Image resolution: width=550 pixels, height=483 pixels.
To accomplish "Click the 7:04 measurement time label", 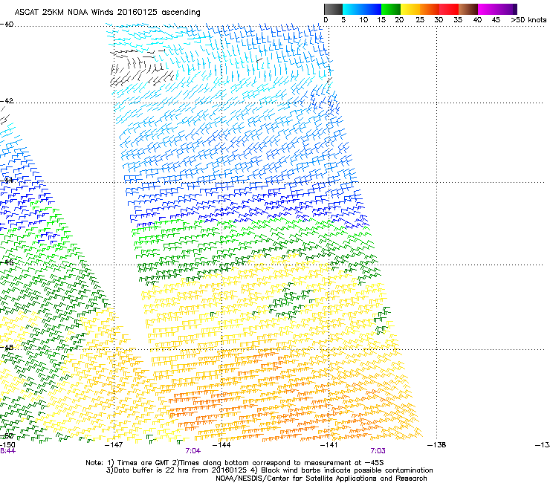I will [x=193, y=451].
